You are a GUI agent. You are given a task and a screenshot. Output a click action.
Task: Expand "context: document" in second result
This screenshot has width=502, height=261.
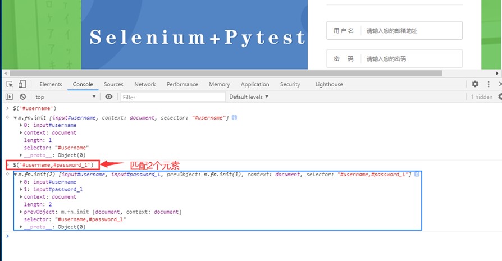(x=21, y=196)
